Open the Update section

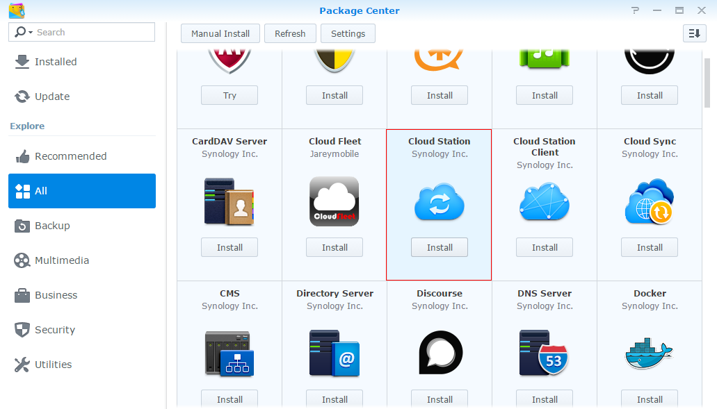pos(82,97)
